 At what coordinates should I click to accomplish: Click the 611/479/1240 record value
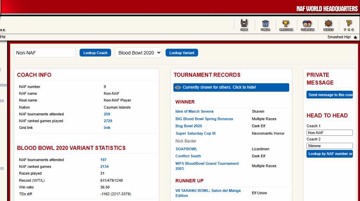(x=111, y=180)
